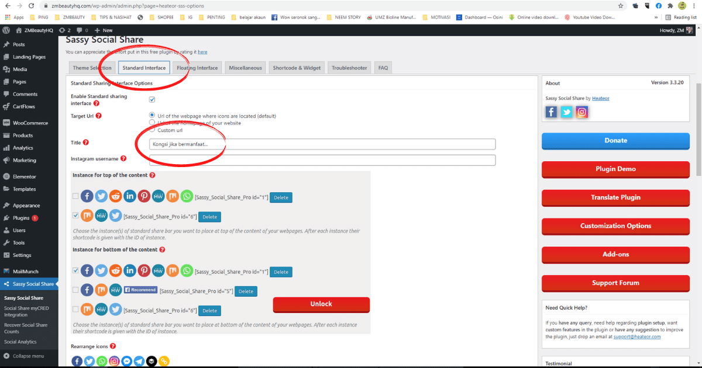
Task: Open comments bubble icon in admin bar
Action: [79, 30]
